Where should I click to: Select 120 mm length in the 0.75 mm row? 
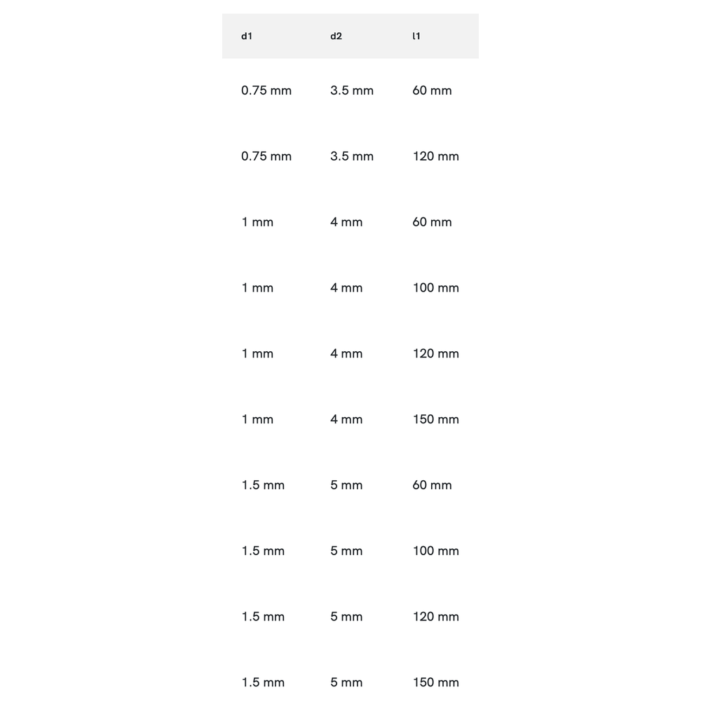coord(435,156)
